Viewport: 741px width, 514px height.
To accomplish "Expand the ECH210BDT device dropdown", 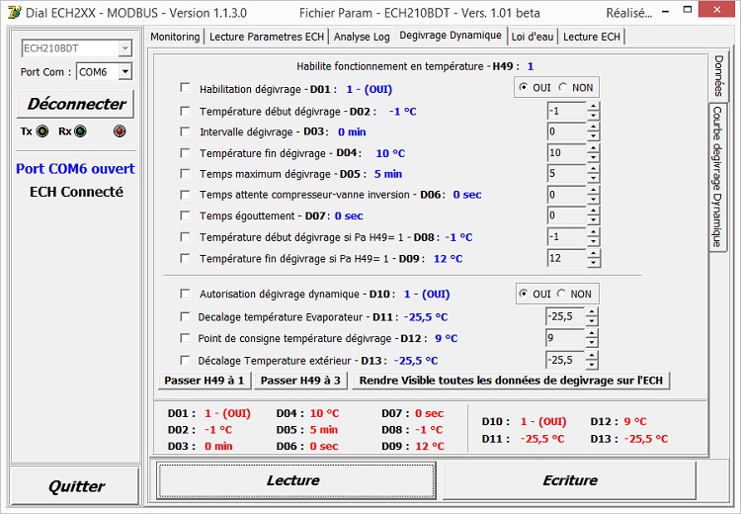I will point(124,48).
